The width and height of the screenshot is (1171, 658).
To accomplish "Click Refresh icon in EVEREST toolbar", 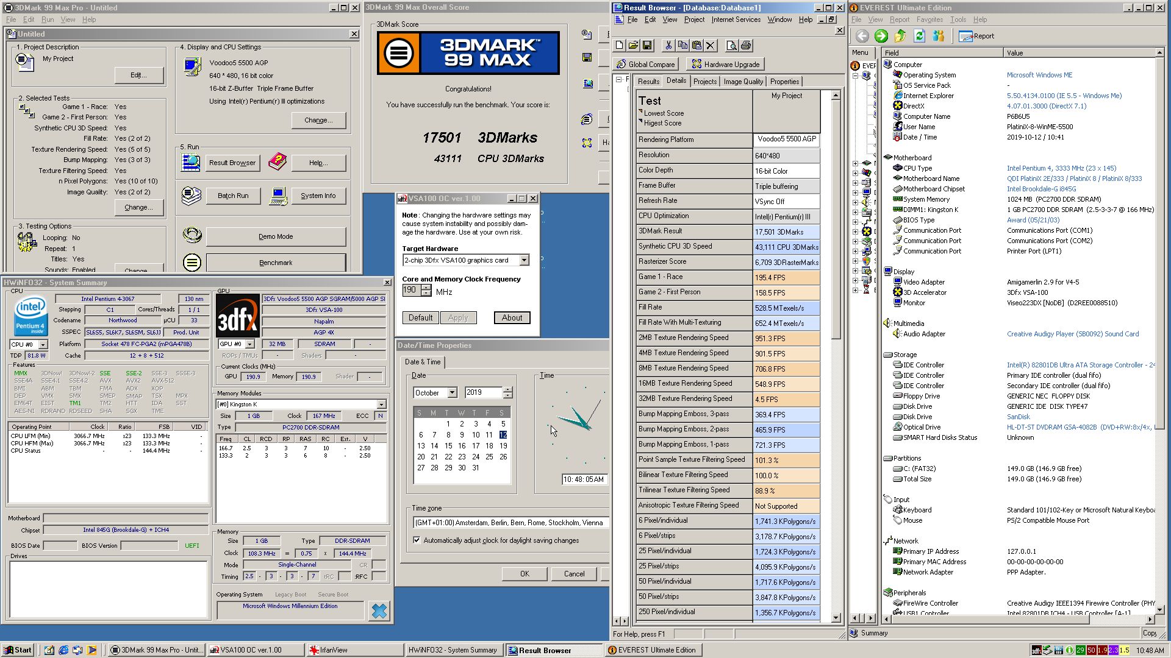I will [919, 36].
